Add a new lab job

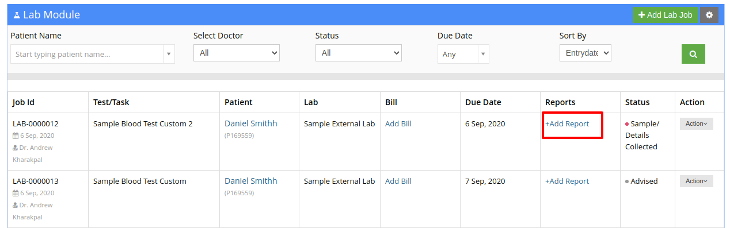click(x=666, y=15)
